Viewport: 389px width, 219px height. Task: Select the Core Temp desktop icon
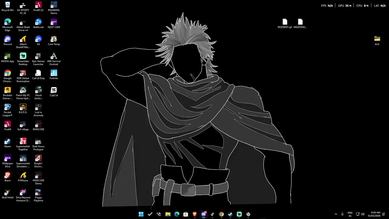(54, 41)
